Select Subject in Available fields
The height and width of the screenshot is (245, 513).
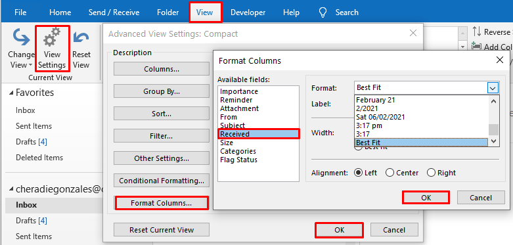tap(258, 125)
